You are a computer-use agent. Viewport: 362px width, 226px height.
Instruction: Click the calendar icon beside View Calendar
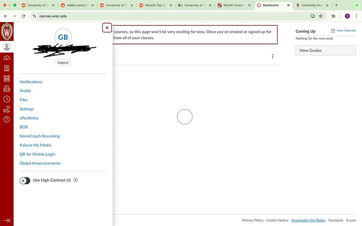333,31
